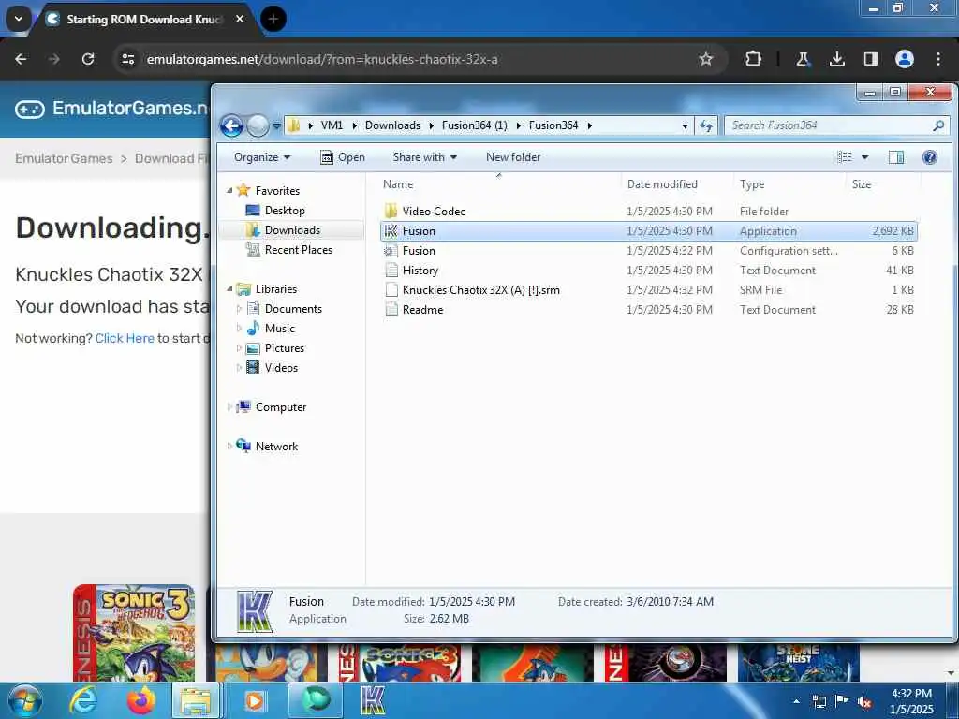
Task: Click Downloads in the address breadcrumb
Action: [392, 125]
